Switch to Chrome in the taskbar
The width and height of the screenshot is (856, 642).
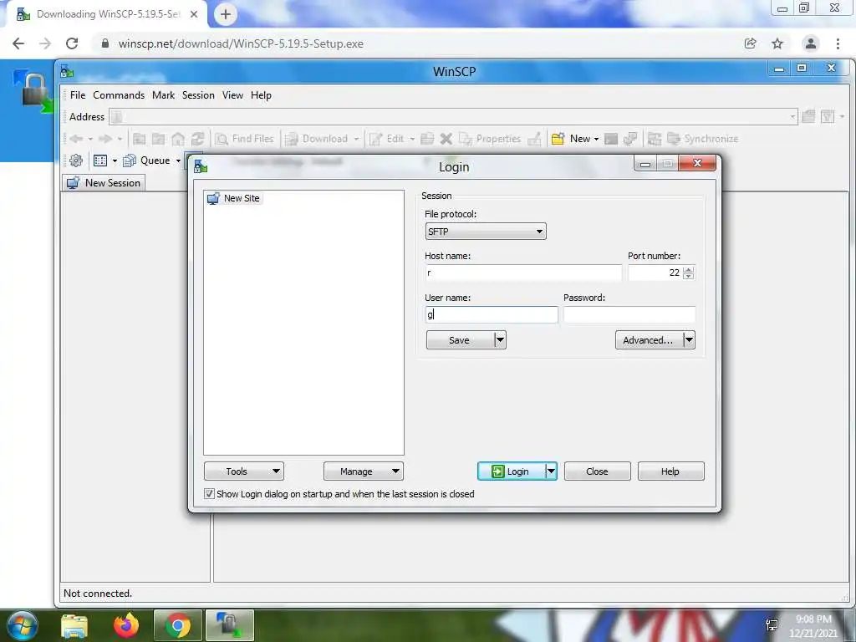point(177,625)
